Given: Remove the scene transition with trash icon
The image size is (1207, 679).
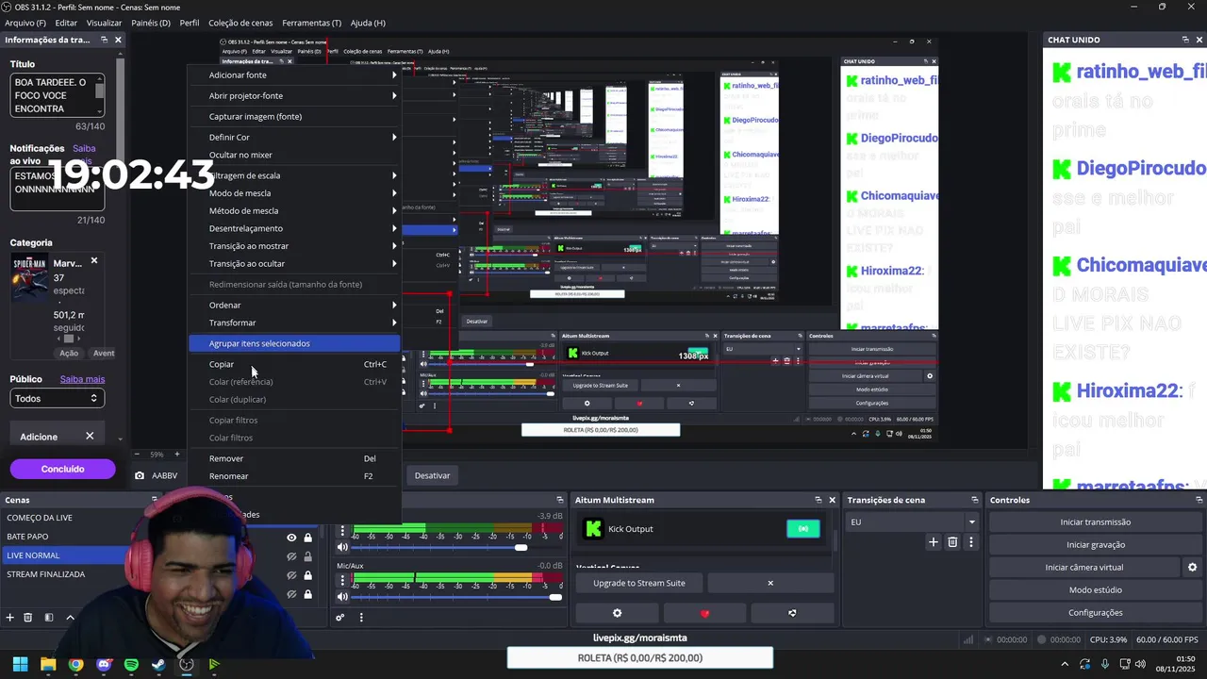Looking at the screenshot, I should [x=952, y=542].
